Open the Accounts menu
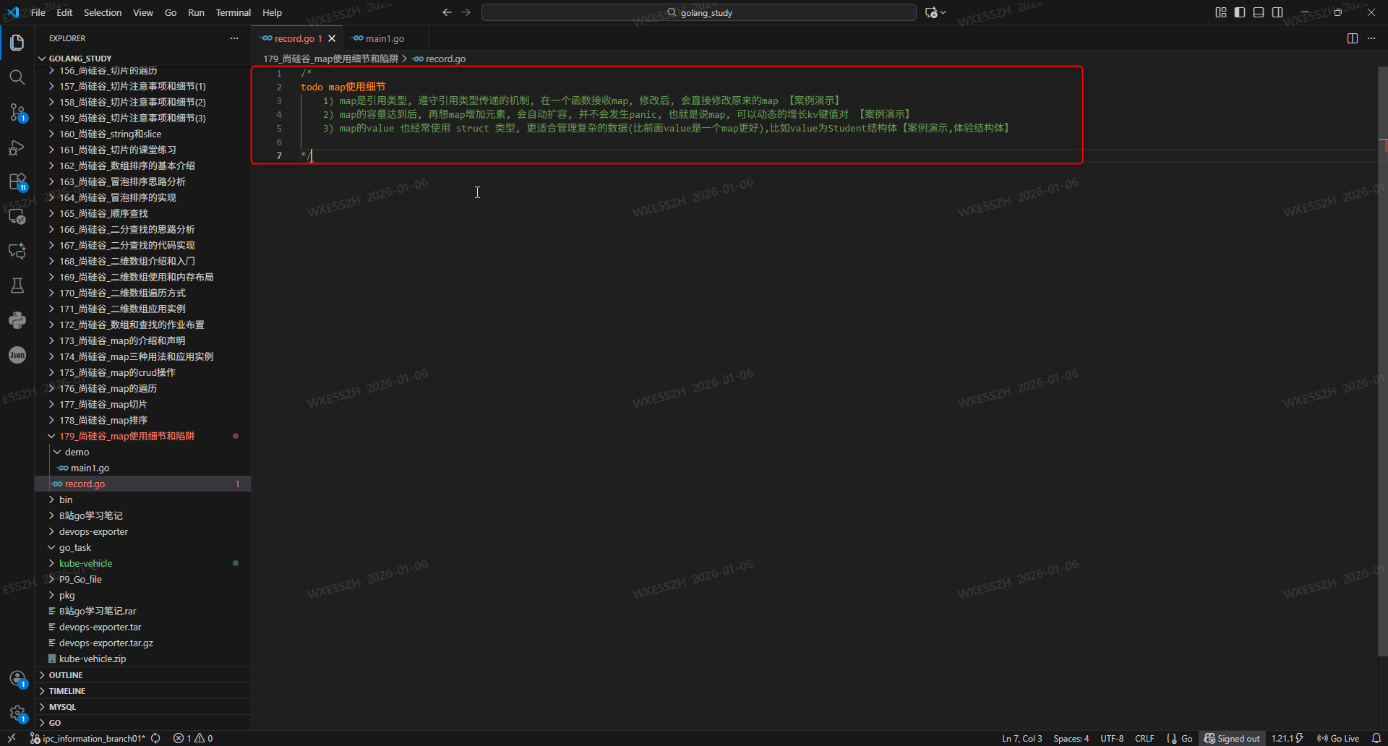The width and height of the screenshot is (1388, 746). tap(17, 679)
